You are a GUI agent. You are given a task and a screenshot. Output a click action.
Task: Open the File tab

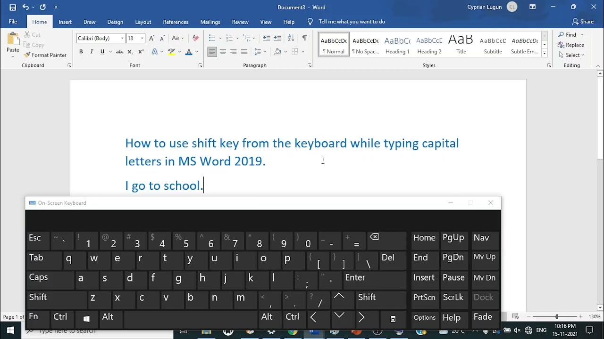pos(13,22)
